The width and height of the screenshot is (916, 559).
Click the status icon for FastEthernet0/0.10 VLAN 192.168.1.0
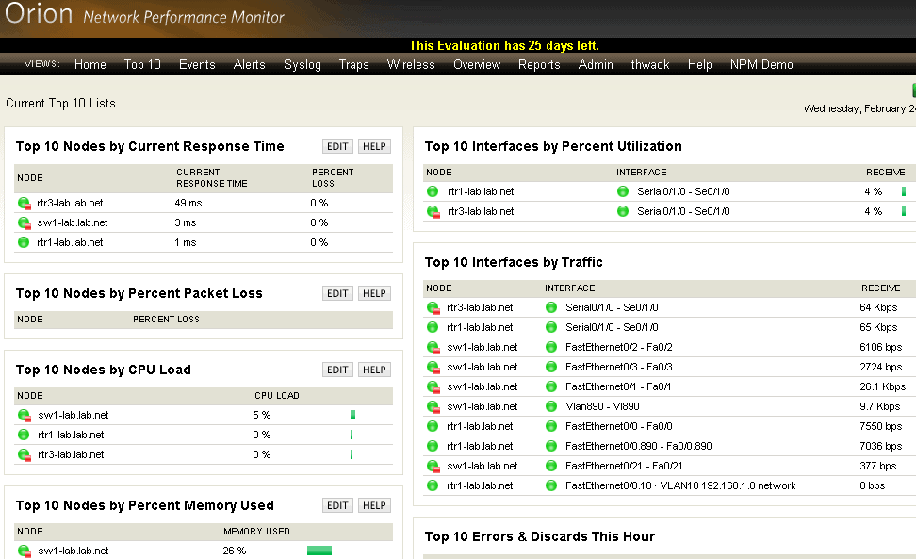(551, 485)
